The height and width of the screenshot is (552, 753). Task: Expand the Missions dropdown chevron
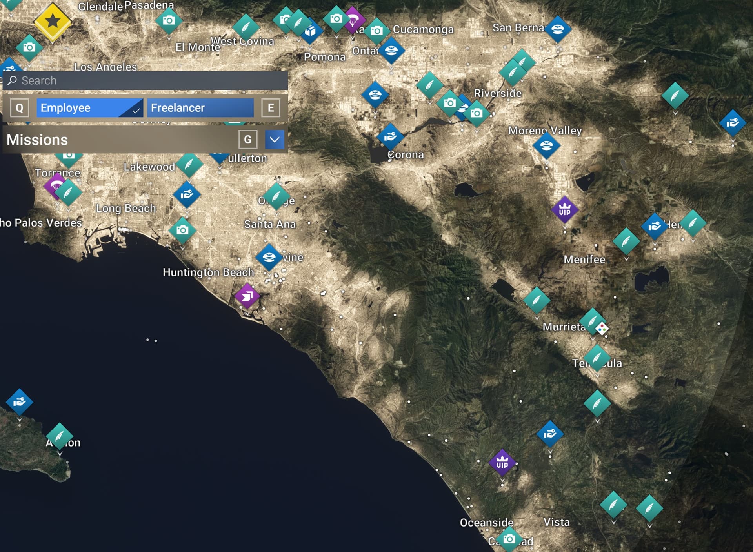[274, 140]
